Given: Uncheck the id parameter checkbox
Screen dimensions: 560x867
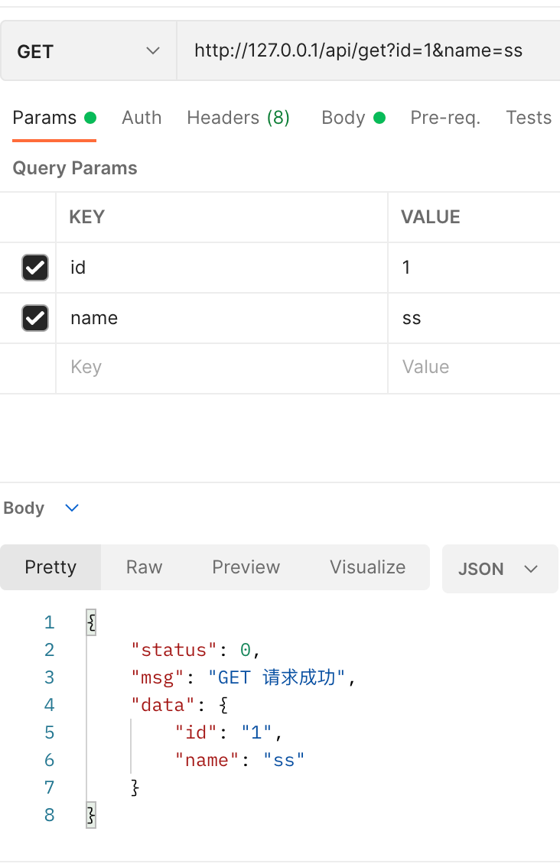Looking at the screenshot, I should (35, 268).
